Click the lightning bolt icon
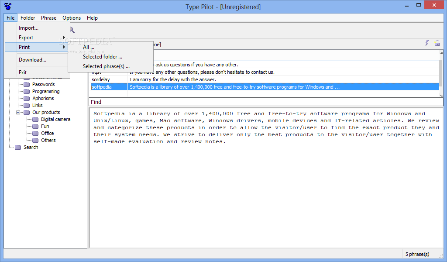Viewport: 447px width, 262px height. coord(427,43)
